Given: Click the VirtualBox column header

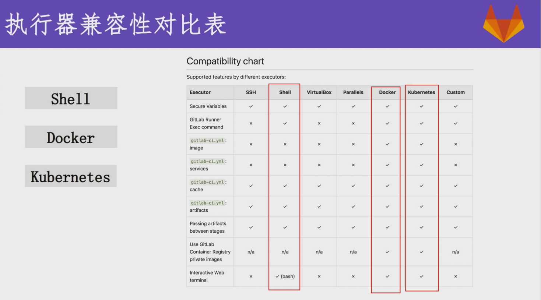Looking at the screenshot, I should [x=319, y=92].
